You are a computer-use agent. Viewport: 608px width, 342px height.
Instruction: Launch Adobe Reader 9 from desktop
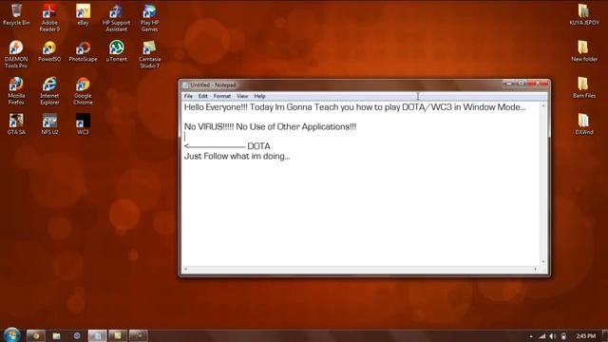(49, 17)
